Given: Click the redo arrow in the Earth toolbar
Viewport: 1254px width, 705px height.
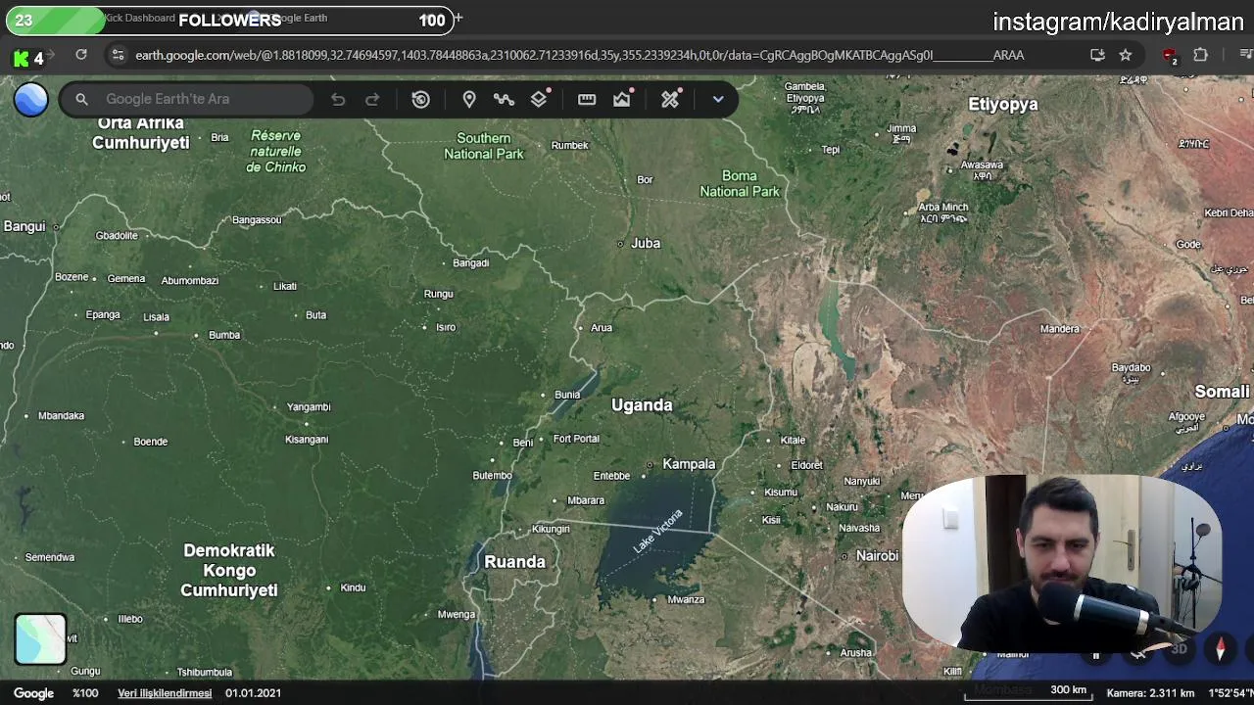Looking at the screenshot, I should pyautogui.click(x=372, y=99).
